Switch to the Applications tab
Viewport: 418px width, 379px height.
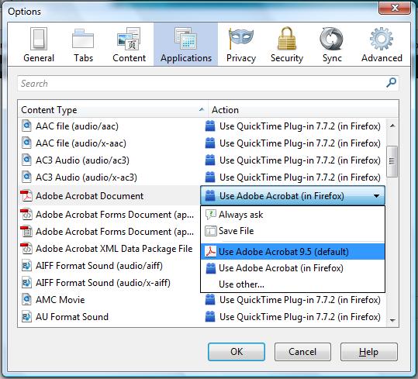click(186, 44)
